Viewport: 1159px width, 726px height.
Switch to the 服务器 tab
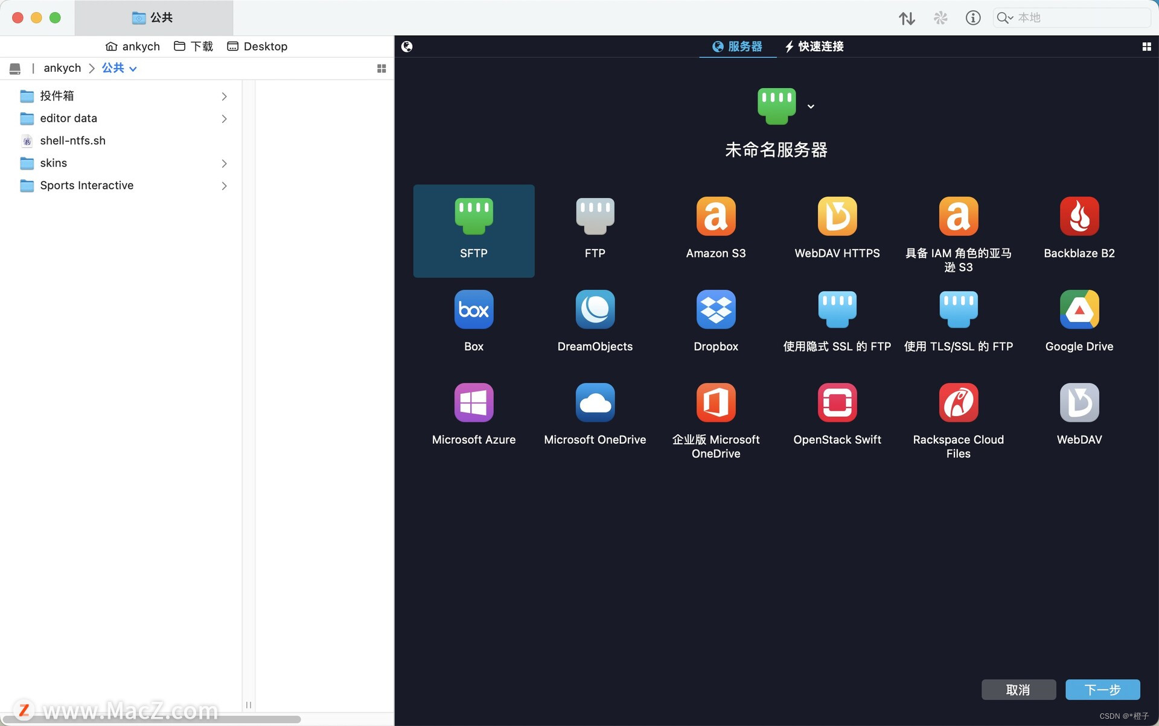738,46
